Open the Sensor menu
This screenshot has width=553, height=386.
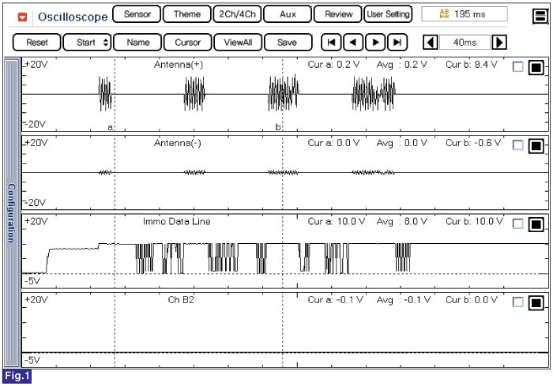tap(137, 14)
